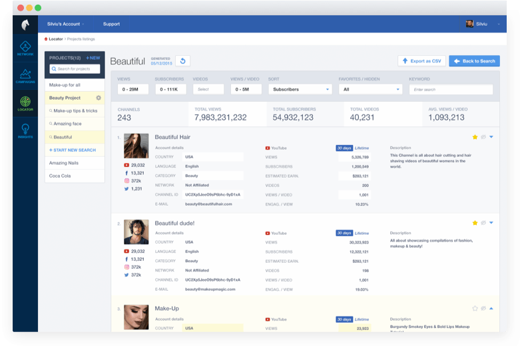The height and width of the screenshot is (348, 520).
Task: Hide the Make-Up channel
Action: [x=483, y=308]
